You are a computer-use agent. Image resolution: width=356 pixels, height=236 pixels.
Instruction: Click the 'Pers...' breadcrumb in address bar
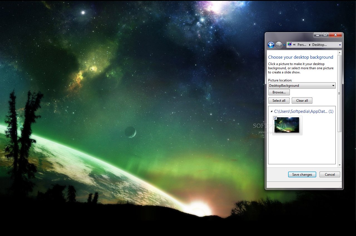click(302, 45)
